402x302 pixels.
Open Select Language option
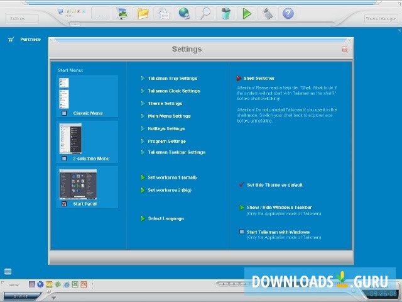[x=166, y=218]
